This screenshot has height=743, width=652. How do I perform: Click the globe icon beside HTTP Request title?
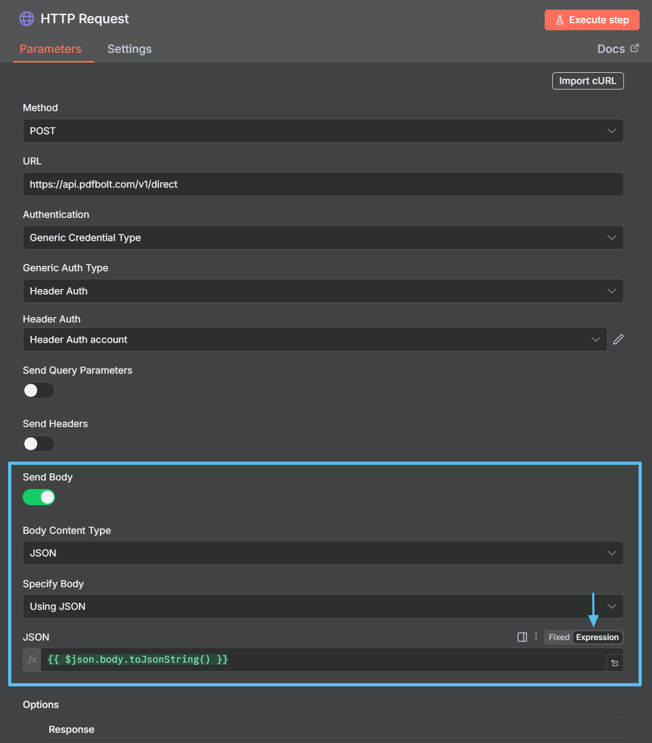[26, 18]
